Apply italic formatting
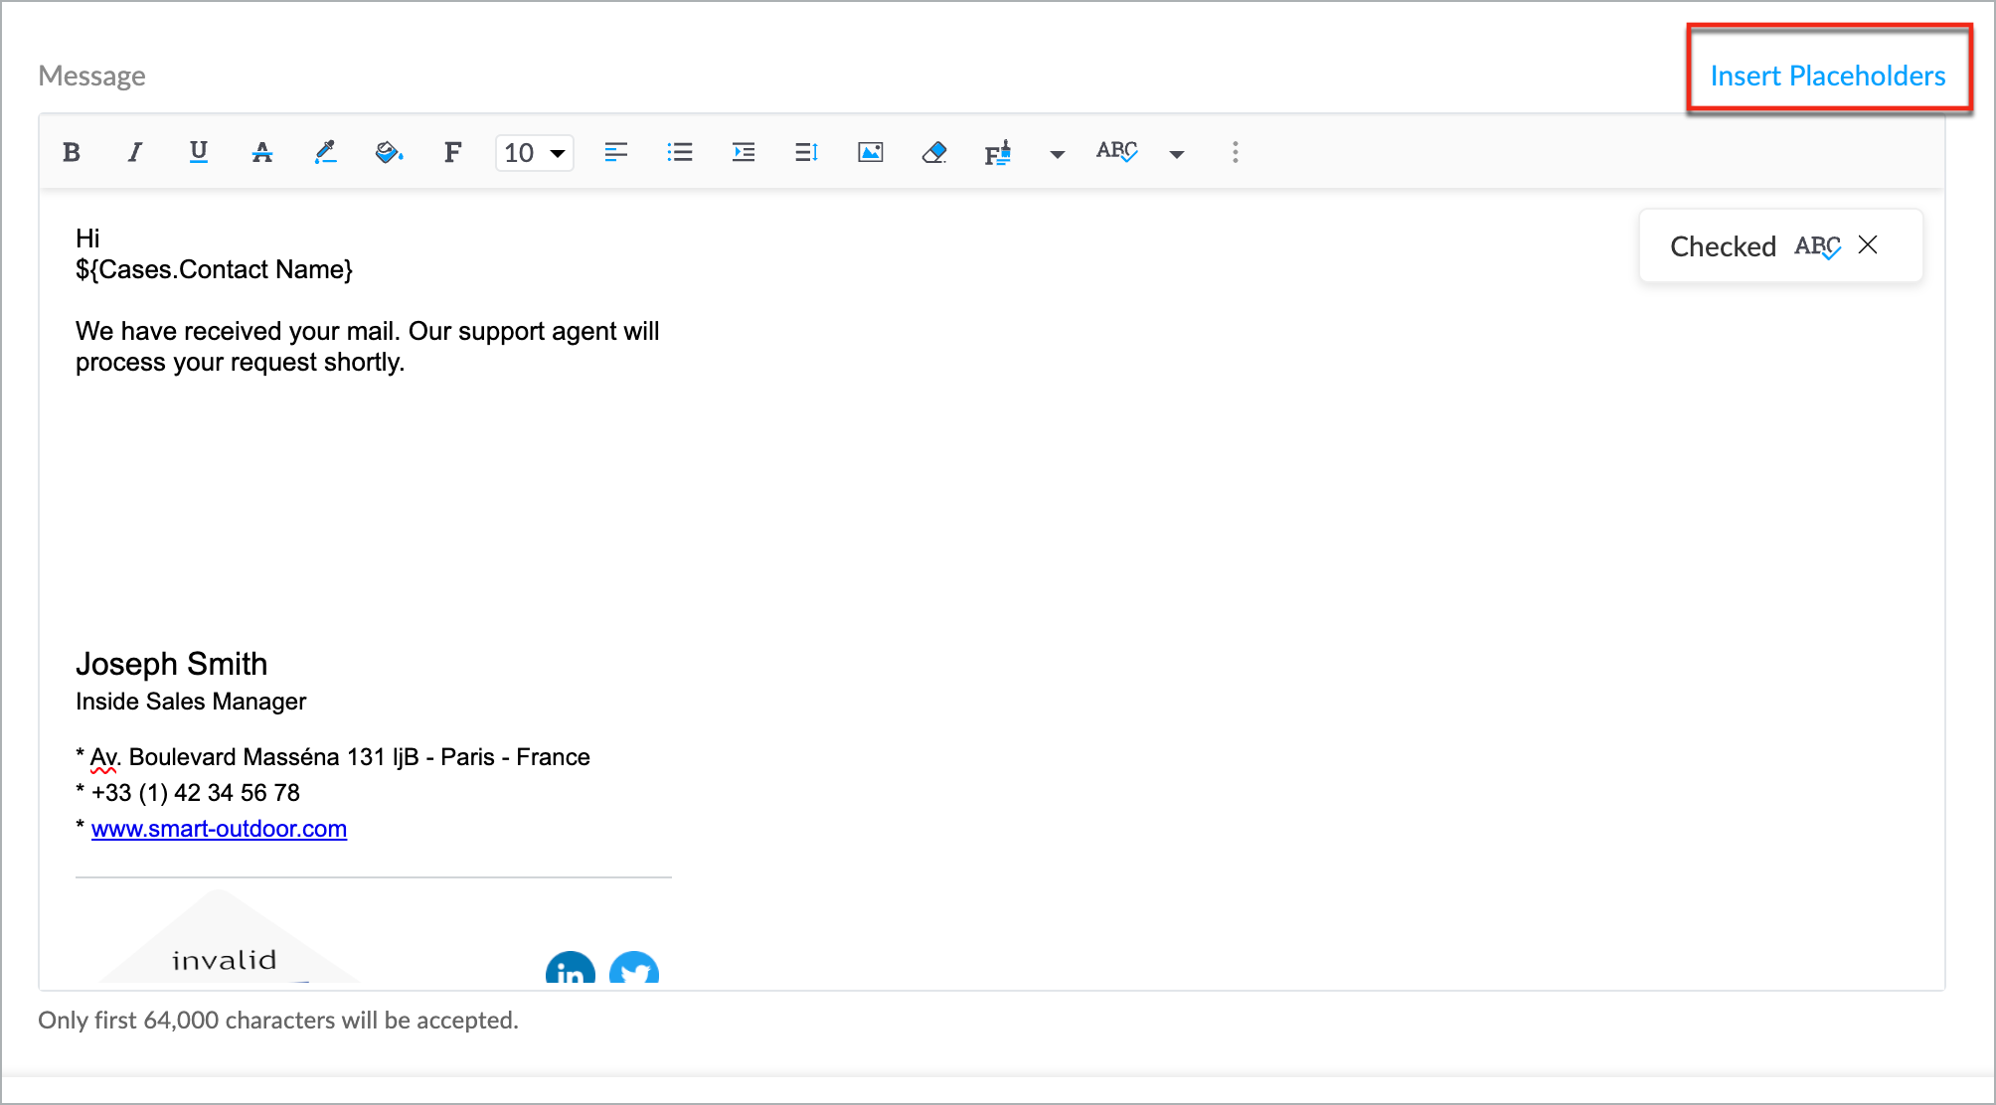The height and width of the screenshot is (1105, 1996). coord(134,152)
